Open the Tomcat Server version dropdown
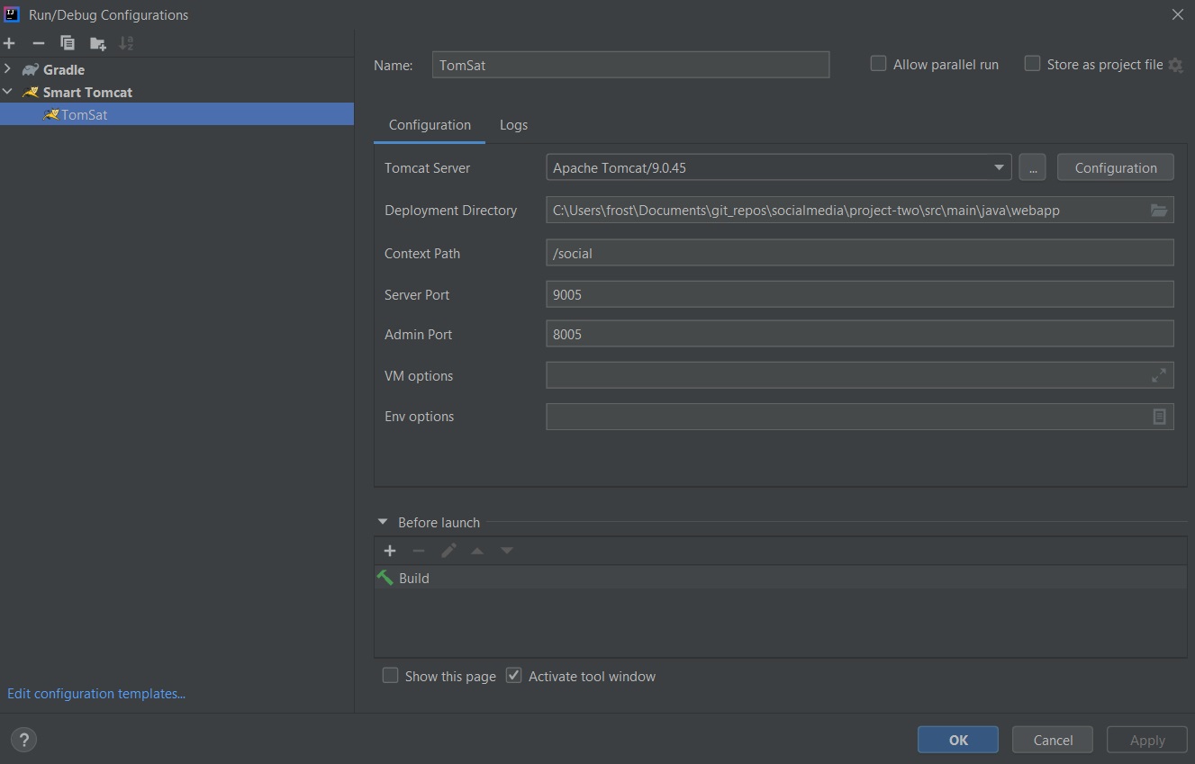The height and width of the screenshot is (764, 1195). (998, 167)
